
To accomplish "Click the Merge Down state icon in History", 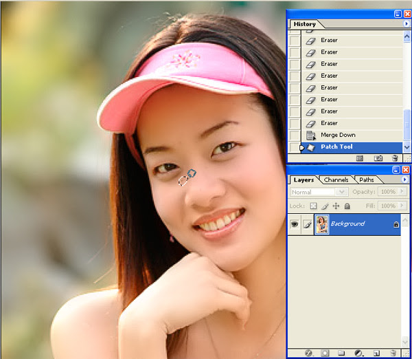I will pyautogui.click(x=311, y=135).
